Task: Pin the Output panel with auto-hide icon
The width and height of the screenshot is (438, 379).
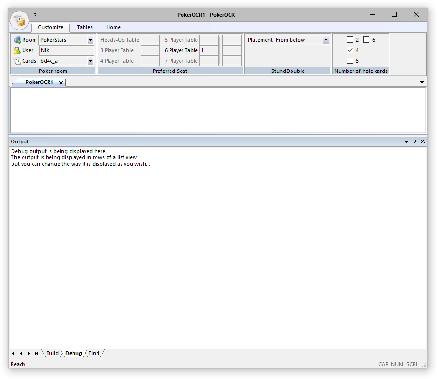Action: [x=414, y=142]
